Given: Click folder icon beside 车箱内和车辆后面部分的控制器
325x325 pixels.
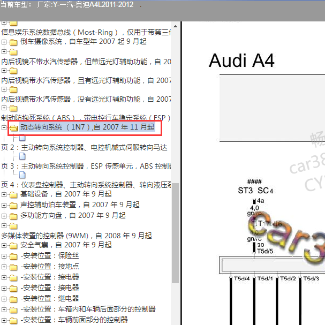Looking at the screenshot, I should click(13, 310).
